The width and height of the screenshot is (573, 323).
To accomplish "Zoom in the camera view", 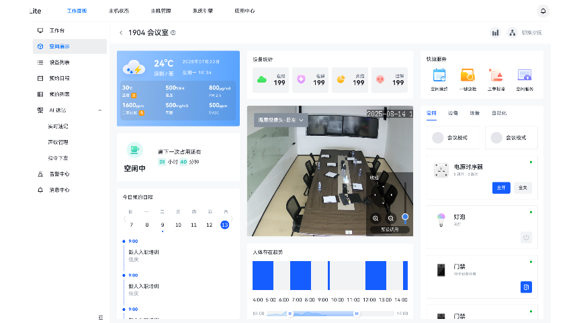I will (x=376, y=219).
